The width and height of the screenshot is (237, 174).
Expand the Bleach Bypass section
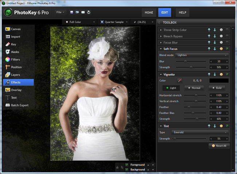(x=161, y=36)
